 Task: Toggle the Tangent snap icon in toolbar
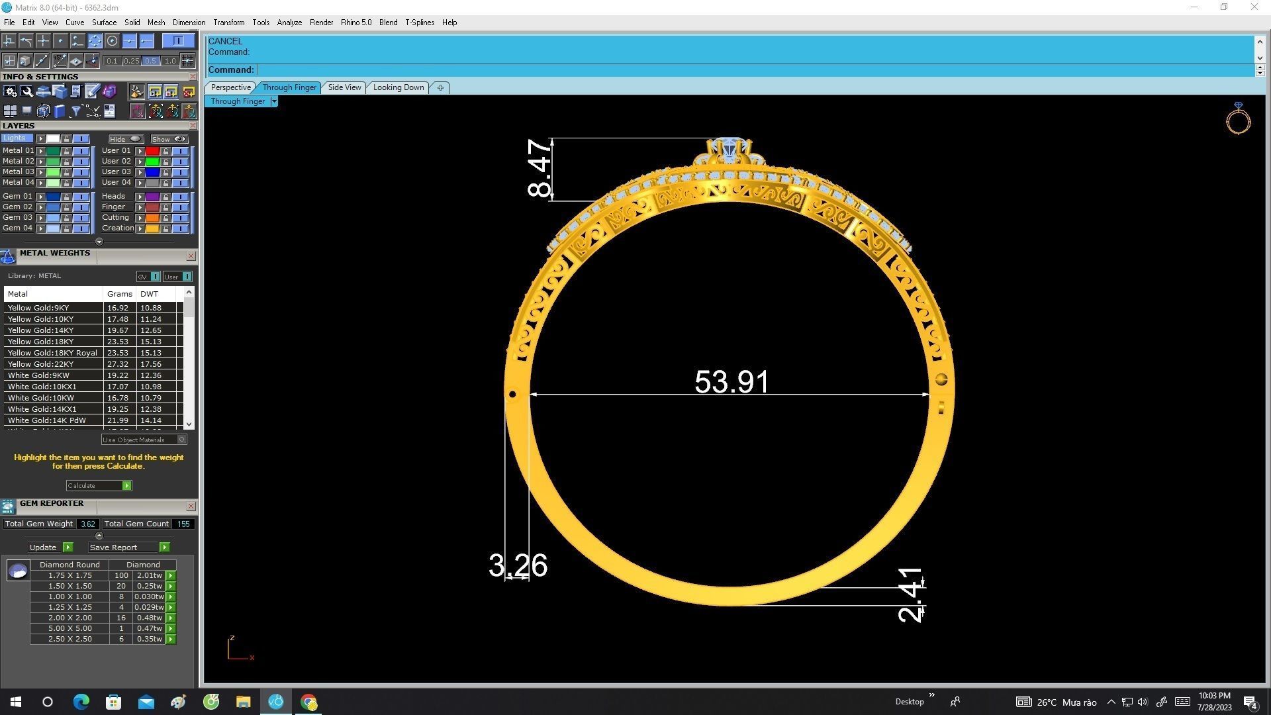(26, 41)
